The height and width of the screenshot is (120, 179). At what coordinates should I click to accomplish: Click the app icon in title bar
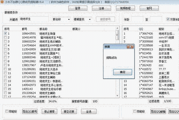(x=2, y=2)
